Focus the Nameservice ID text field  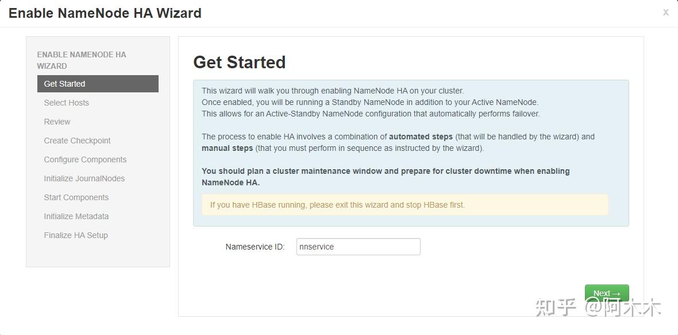tap(358, 247)
